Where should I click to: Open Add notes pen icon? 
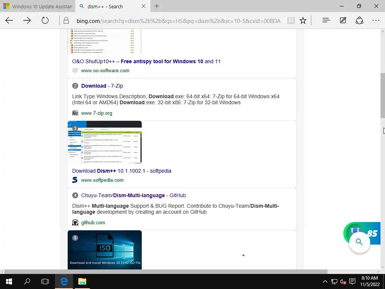[x=343, y=20]
